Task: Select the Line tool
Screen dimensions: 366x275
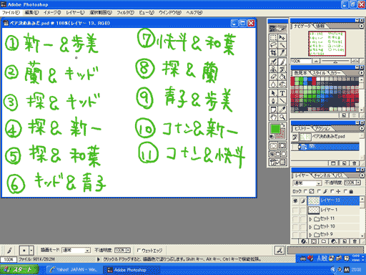Action: [x=282, y=100]
